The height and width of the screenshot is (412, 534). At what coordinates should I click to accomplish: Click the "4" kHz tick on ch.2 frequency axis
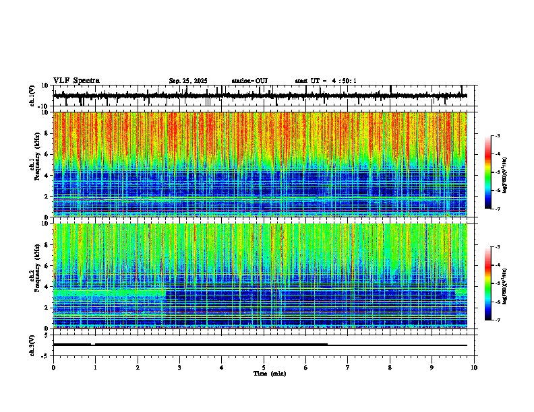click(47, 287)
